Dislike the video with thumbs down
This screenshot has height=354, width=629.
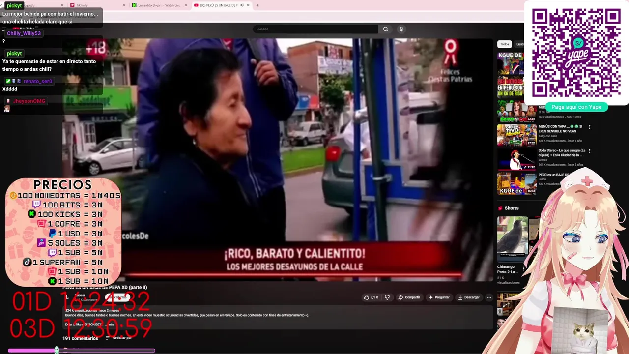(x=387, y=297)
